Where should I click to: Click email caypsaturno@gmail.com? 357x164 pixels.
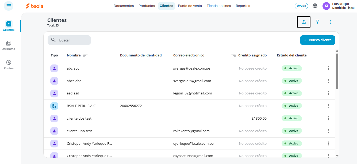coord(193,156)
